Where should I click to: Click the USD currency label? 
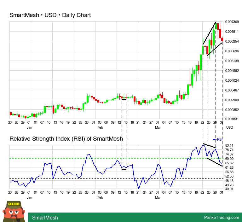click(230, 127)
